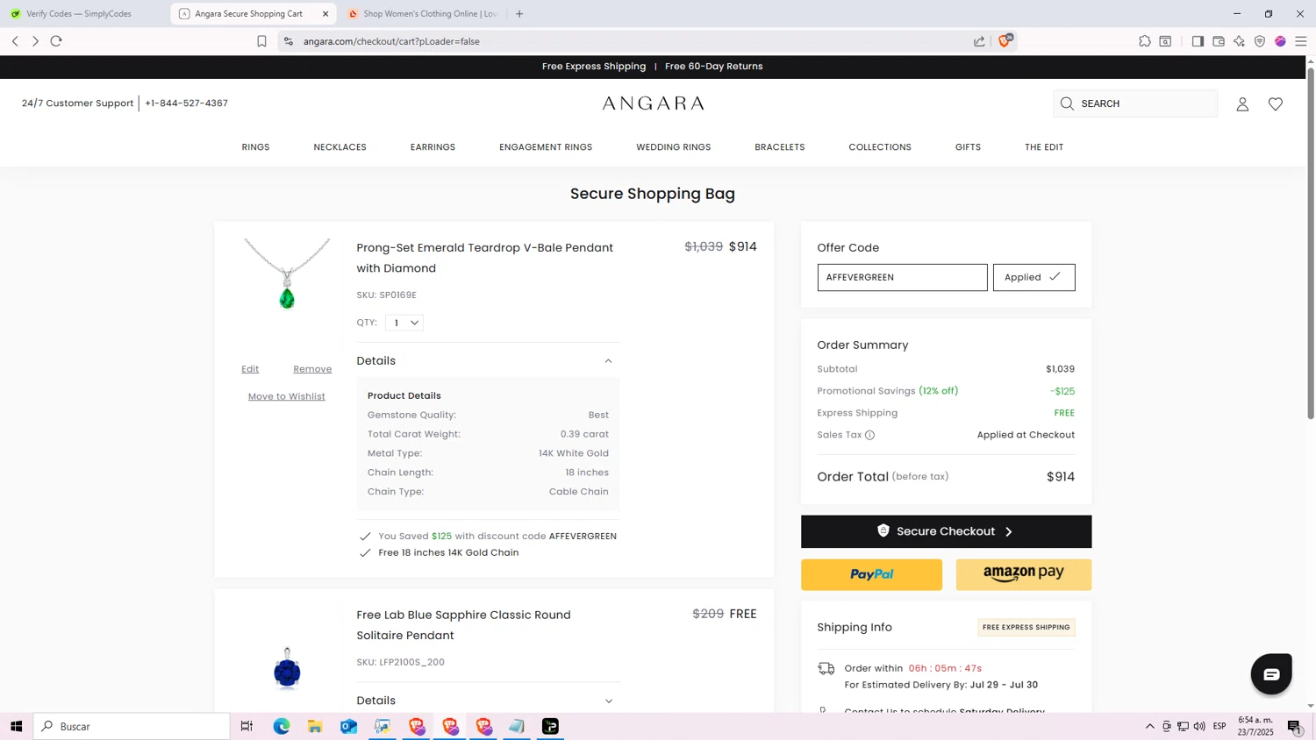This screenshot has height=740, width=1316.
Task: Open the WEDDING RINGS menu
Action: pyautogui.click(x=674, y=147)
